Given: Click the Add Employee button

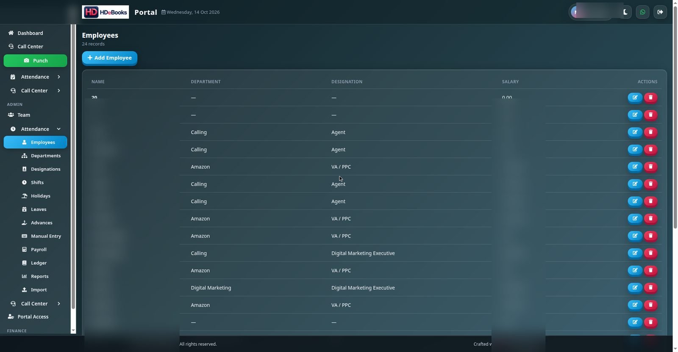Looking at the screenshot, I should [109, 58].
